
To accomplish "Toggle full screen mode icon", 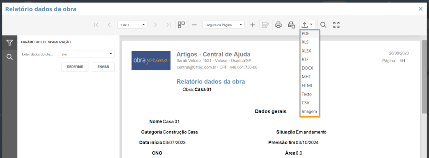I will click(336, 25).
